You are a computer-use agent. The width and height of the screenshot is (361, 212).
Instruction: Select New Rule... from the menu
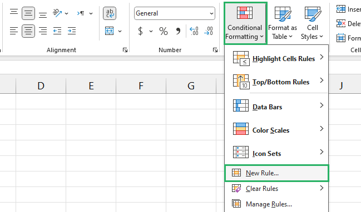(276, 173)
